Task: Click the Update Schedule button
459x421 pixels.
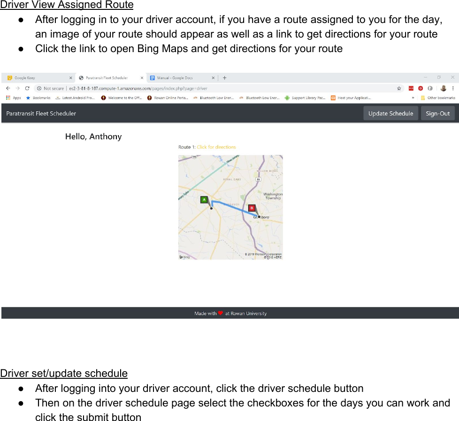Action: tap(390, 113)
